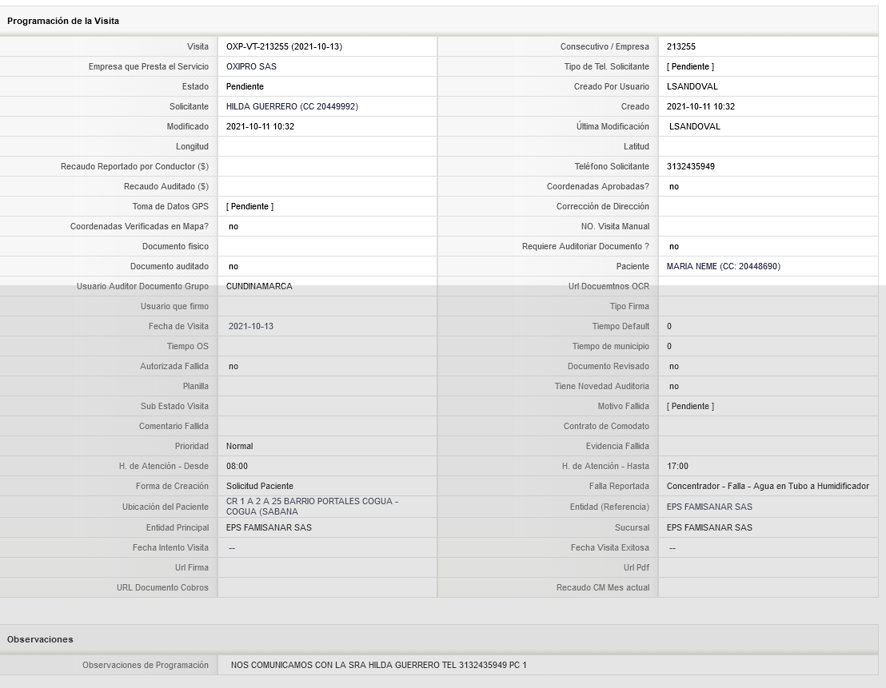Click the Contrato de Comodato label

(x=606, y=427)
